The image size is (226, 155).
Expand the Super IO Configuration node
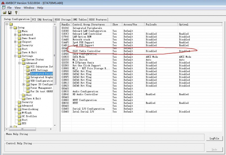point(23,84)
